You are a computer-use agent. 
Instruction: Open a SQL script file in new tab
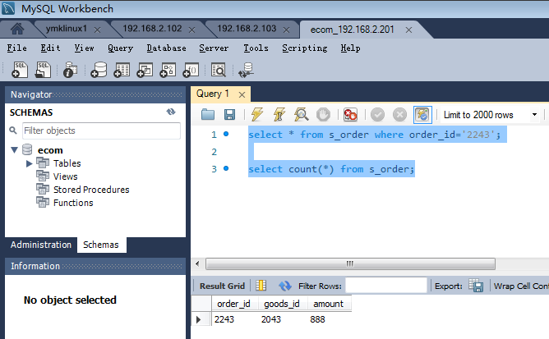click(x=43, y=69)
